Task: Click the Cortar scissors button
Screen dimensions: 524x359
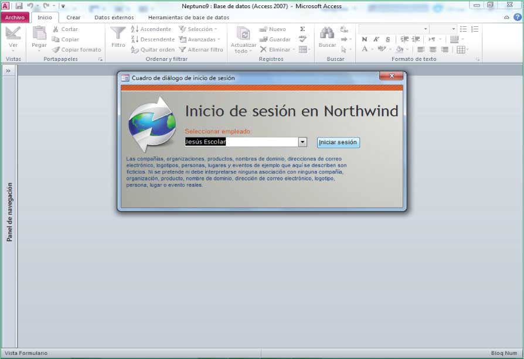Action: tap(65, 29)
